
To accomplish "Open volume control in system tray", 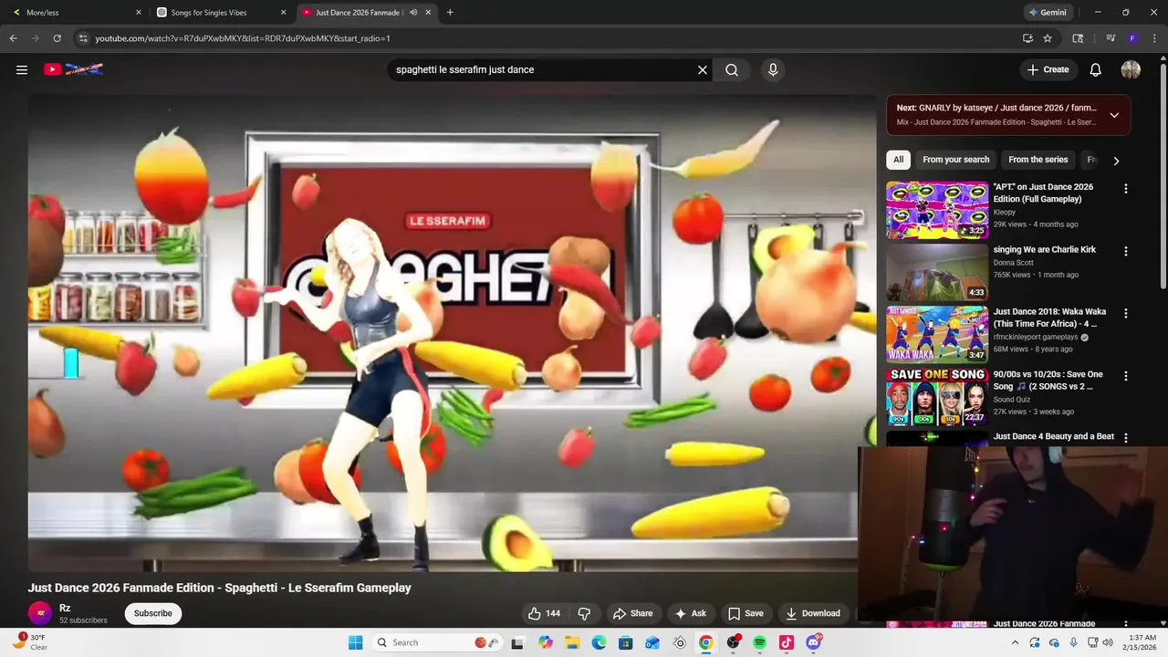I will click(1108, 642).
